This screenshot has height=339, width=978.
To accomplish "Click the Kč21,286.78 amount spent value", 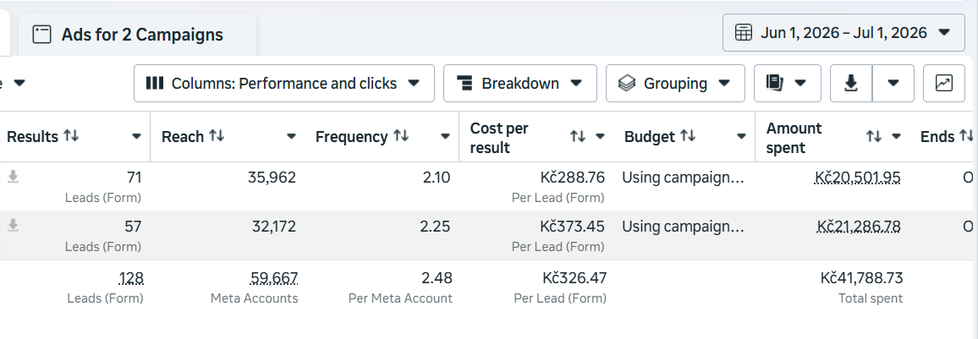I will tap(858, 227).
